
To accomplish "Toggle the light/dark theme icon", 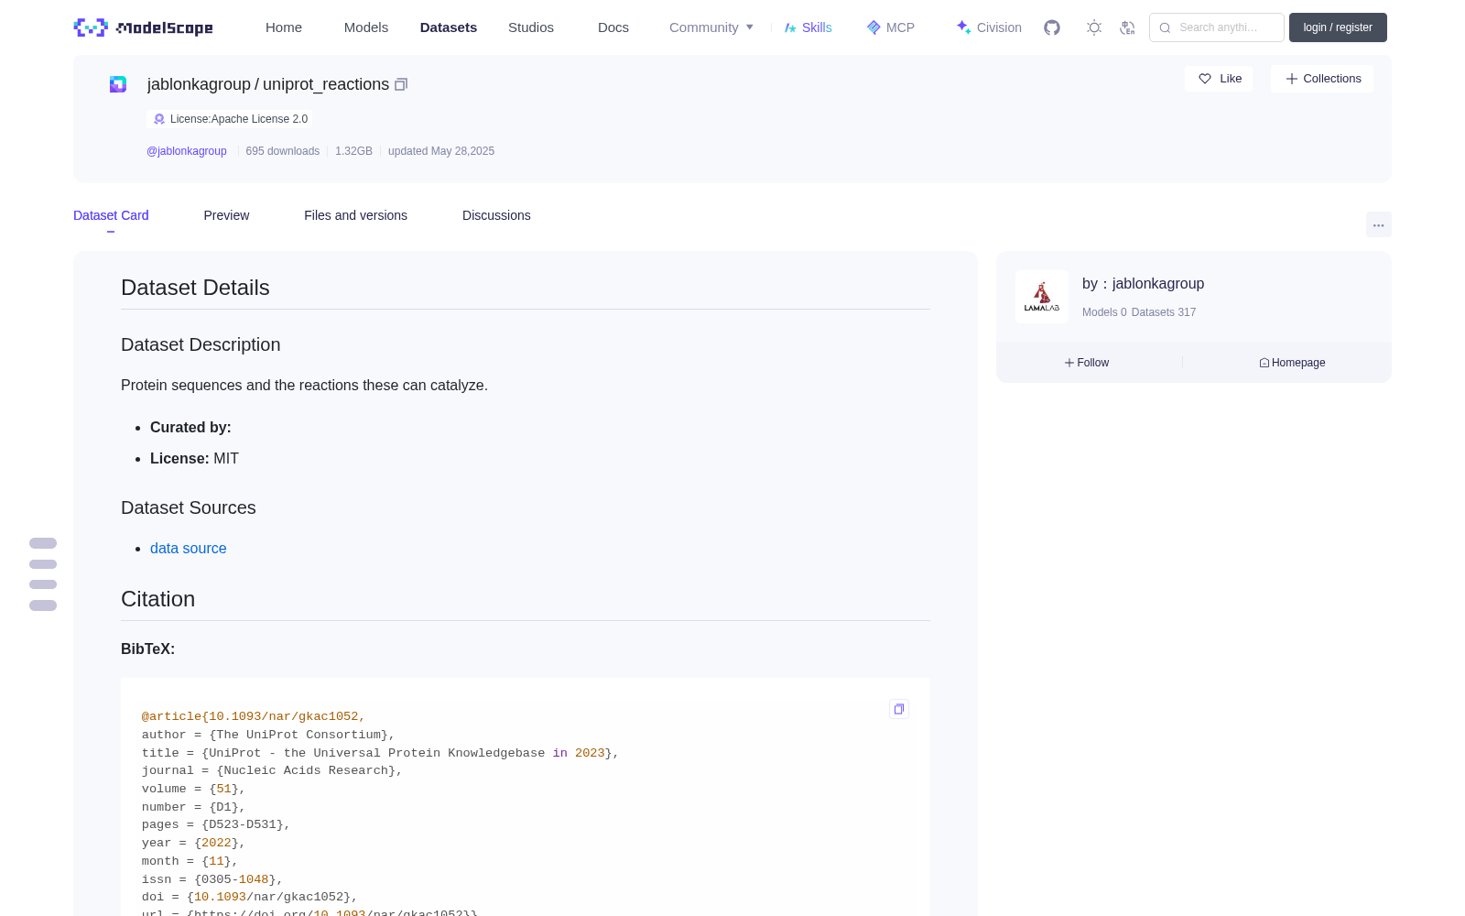I will [1094, 27].
